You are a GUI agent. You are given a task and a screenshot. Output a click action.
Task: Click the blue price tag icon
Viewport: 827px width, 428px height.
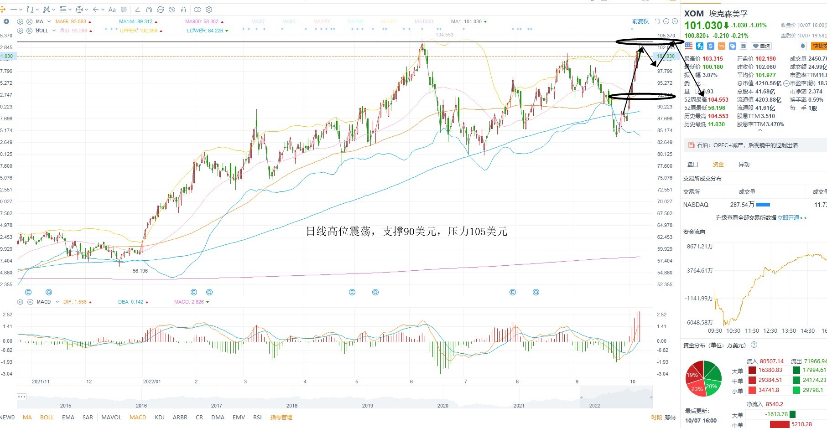click(733, 46)
